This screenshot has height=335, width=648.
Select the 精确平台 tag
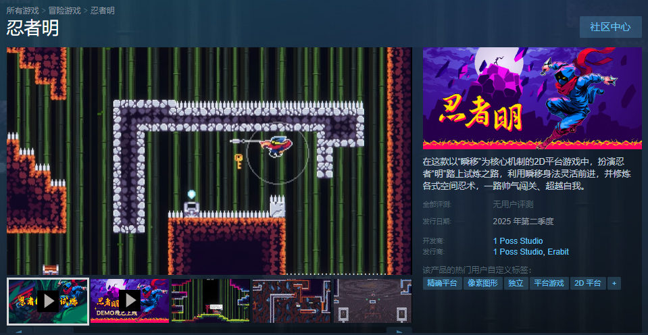[442, 284]
